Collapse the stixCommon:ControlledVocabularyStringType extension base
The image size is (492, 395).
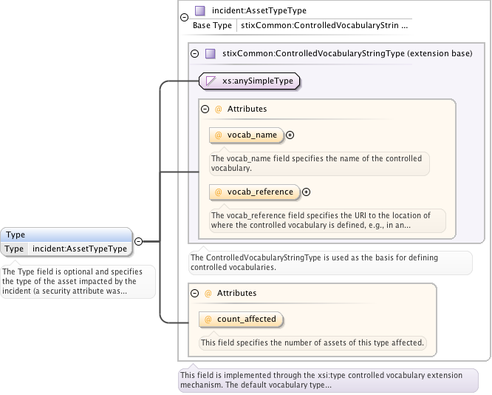pyautogui.click(x=195, y=53)
